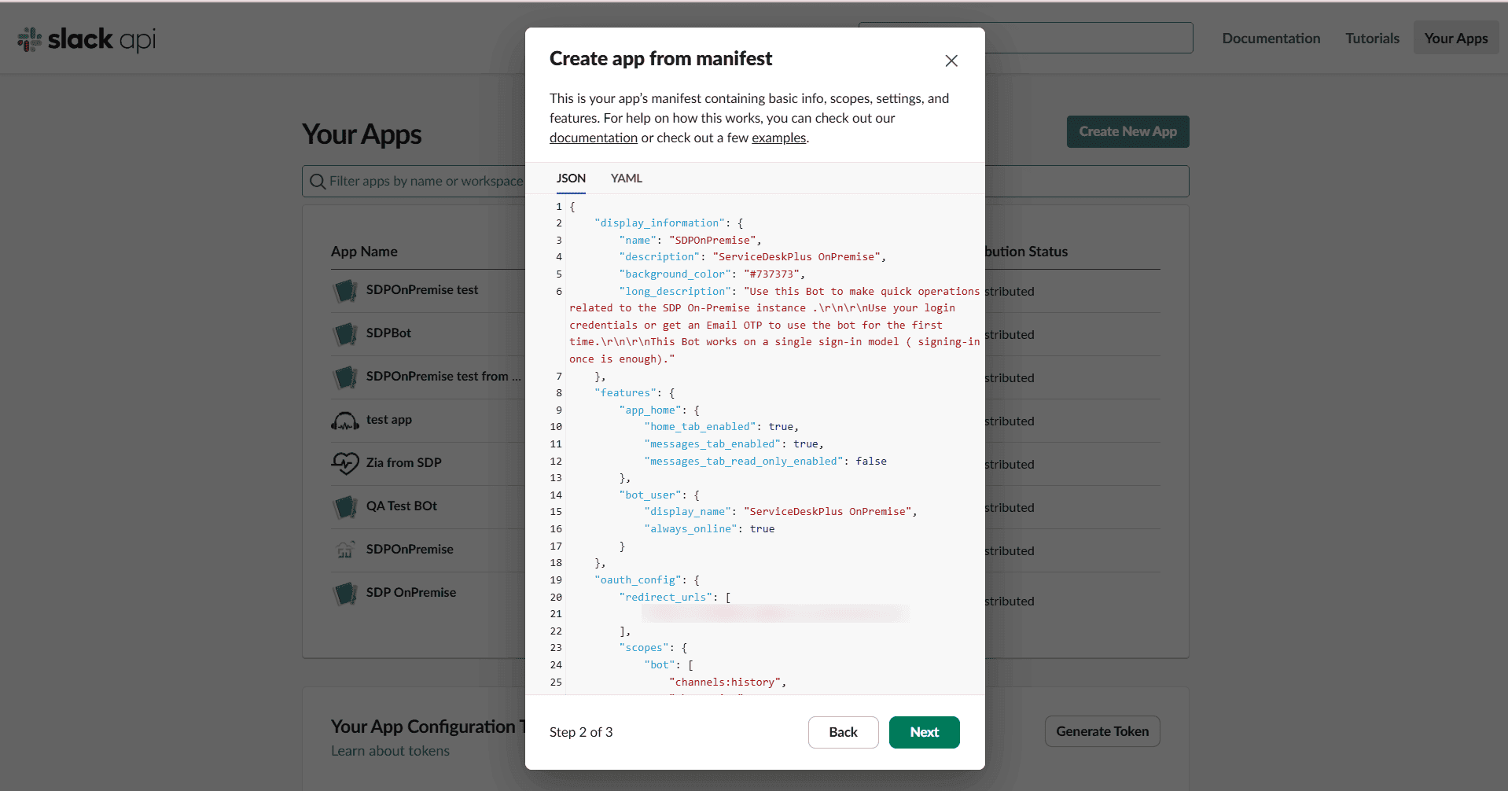Image resolution: width=1508 pixels, height=791 pixels.
Task: Click the SDP OnPremise app icon
Action: point(344,594)
